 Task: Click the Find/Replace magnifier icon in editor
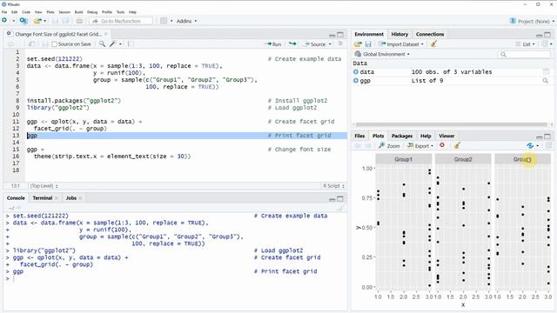tap(102, 43)
